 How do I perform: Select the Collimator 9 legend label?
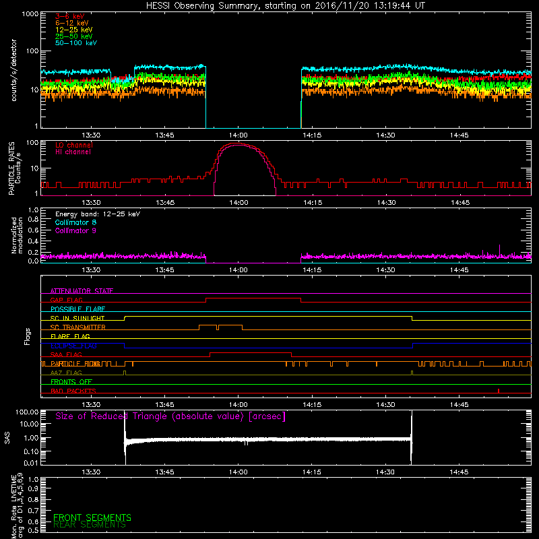(x=75, y=230)
